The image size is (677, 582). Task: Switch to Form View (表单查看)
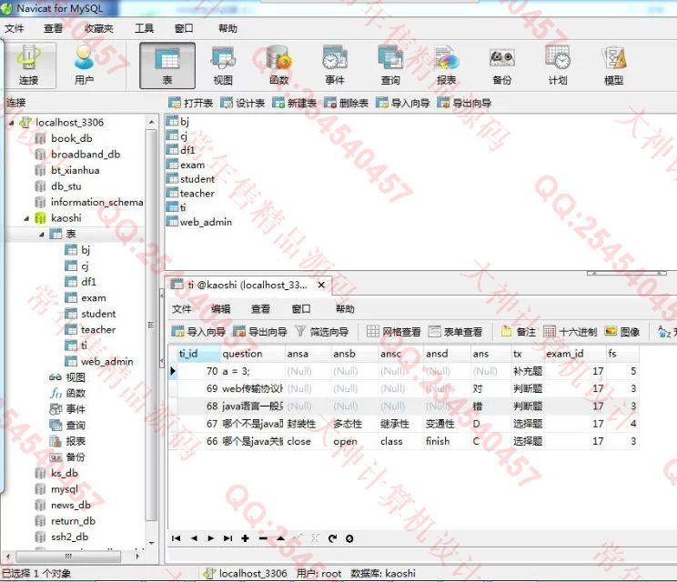coord(455,331)
